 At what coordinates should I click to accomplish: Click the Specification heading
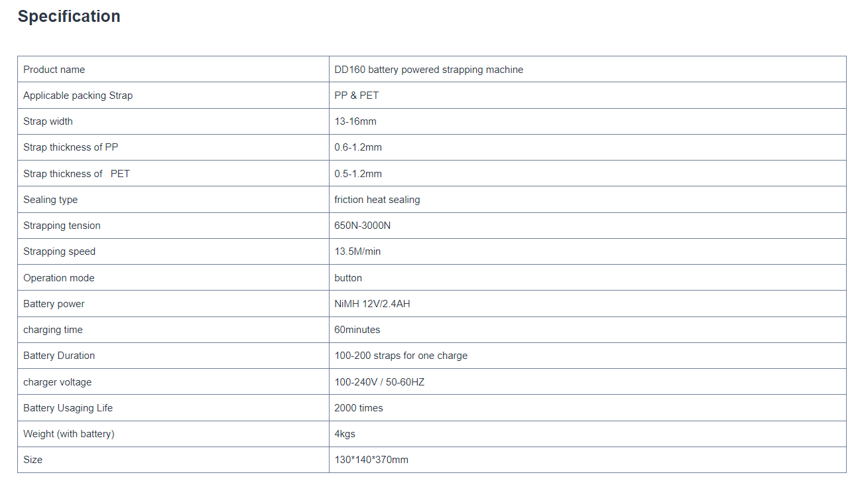[x=69, y=17]
